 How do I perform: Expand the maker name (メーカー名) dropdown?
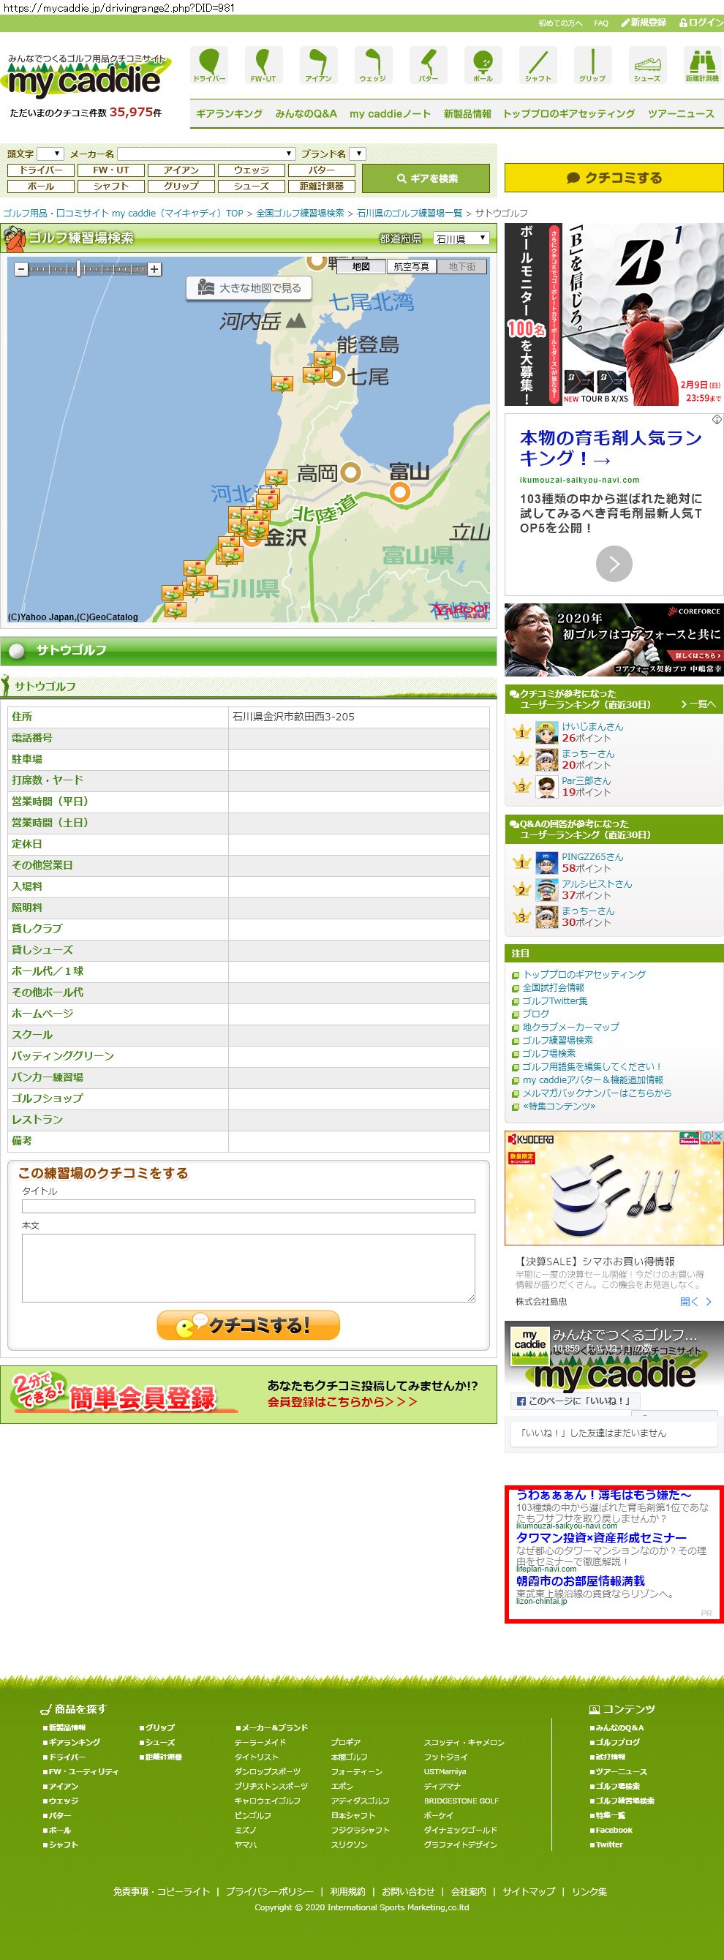206,154
